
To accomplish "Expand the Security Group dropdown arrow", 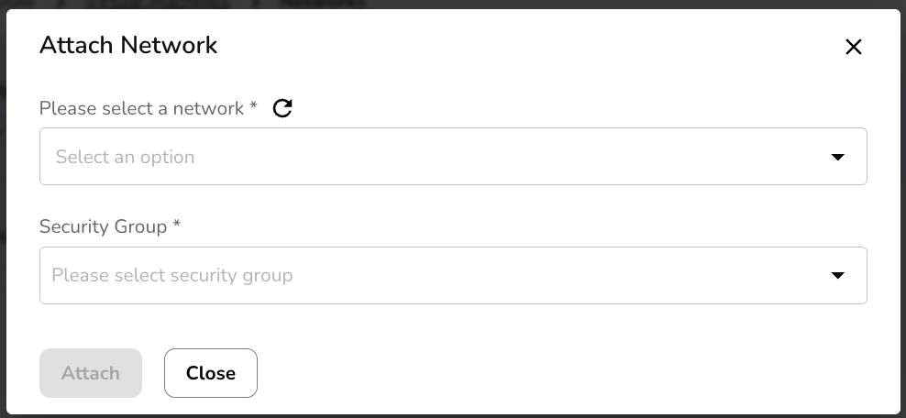I will pyautogui.click(x=836, y=275).
